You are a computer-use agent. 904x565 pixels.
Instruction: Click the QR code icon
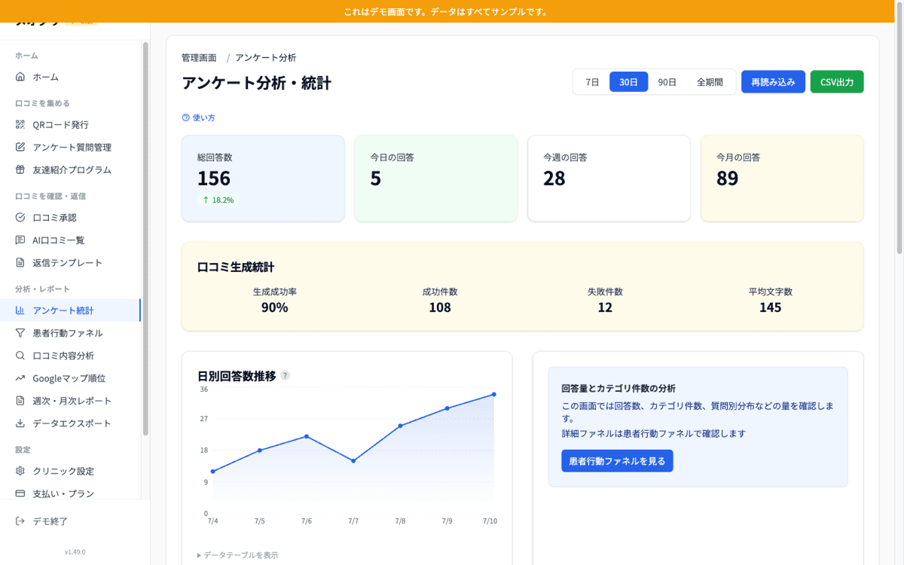[20, 124]
